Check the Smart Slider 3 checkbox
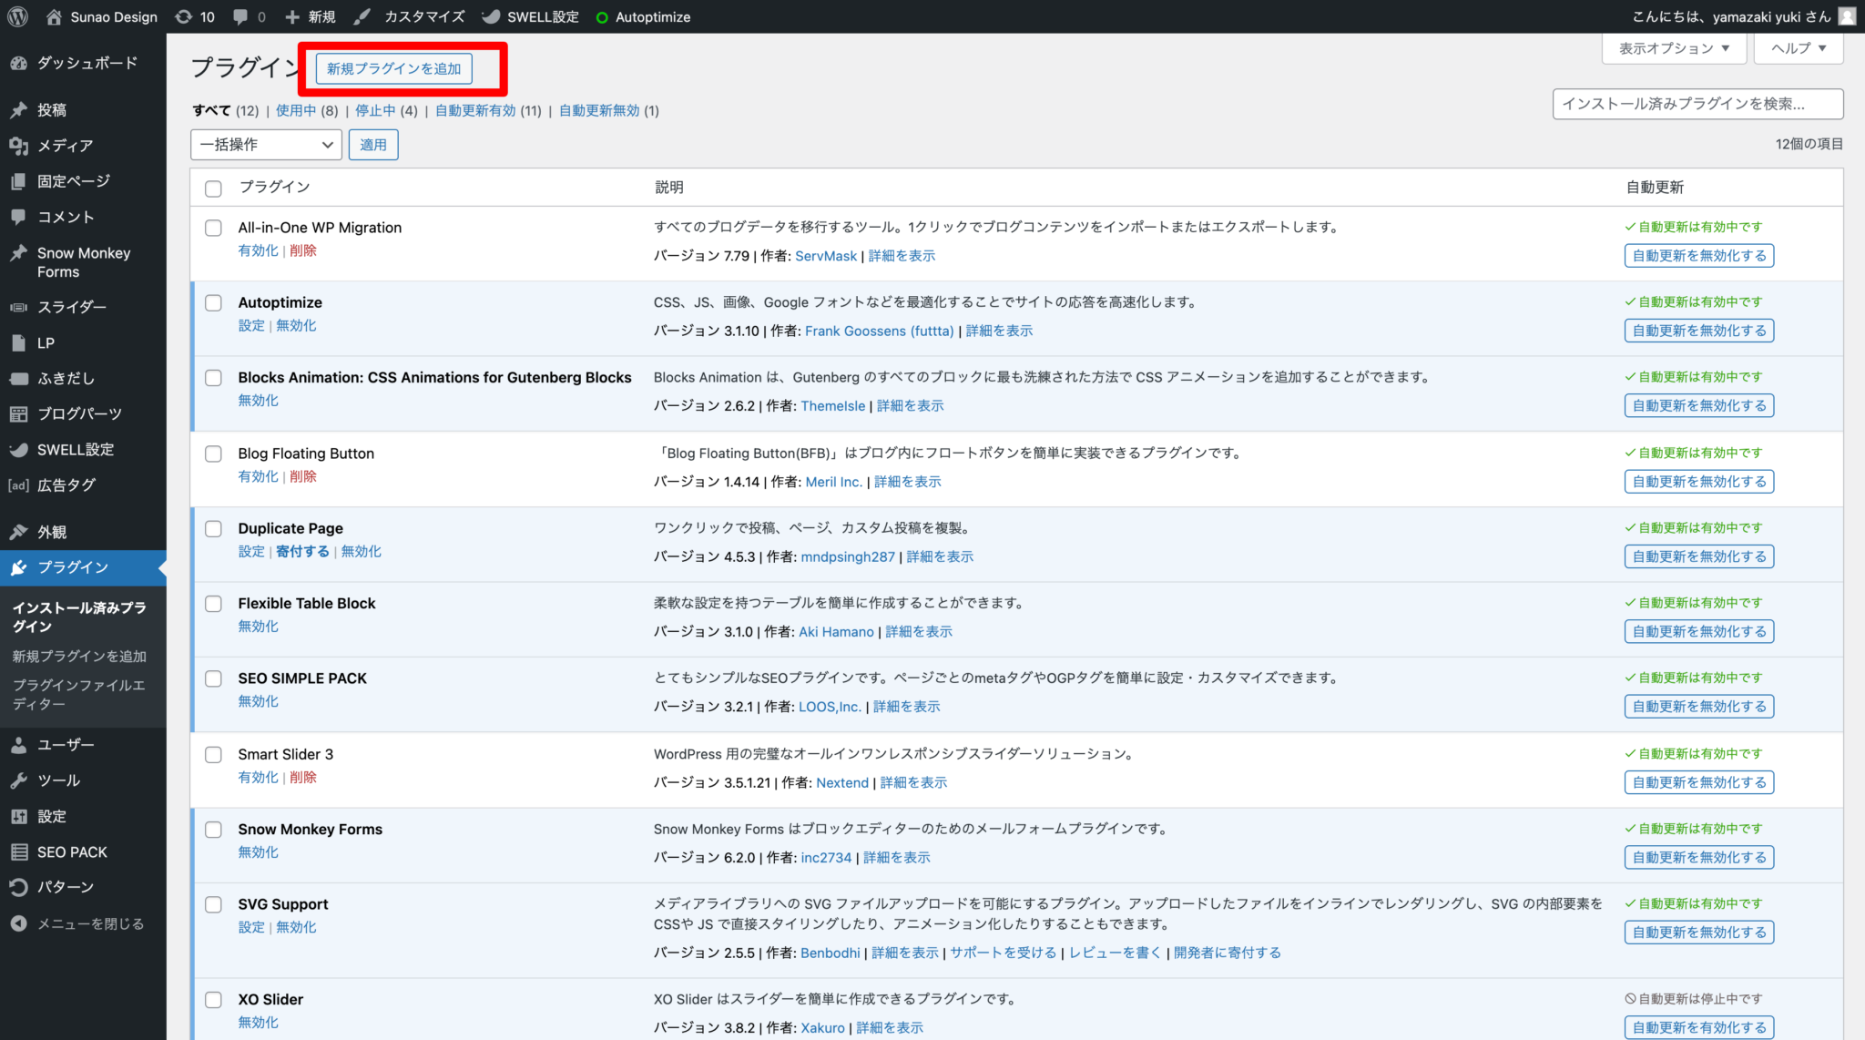1865x1040 pixels. [x=213, y=755]
